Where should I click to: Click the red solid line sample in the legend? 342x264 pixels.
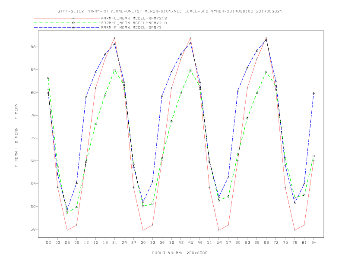tap(67, 18)
